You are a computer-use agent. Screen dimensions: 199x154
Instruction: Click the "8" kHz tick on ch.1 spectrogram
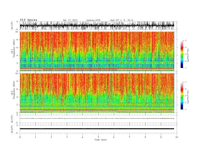click(18, 40)
